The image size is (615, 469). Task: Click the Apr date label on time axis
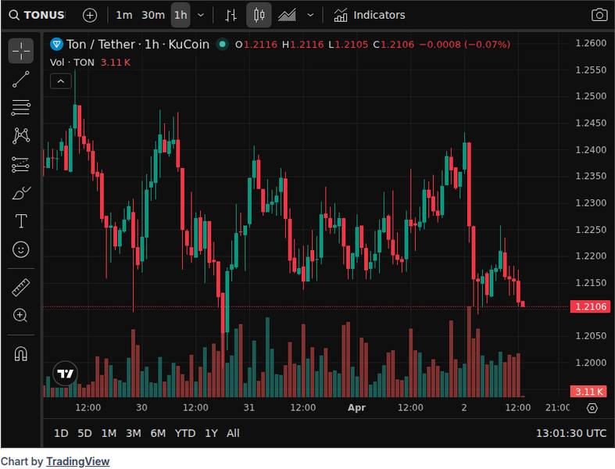tap(356, 408)
